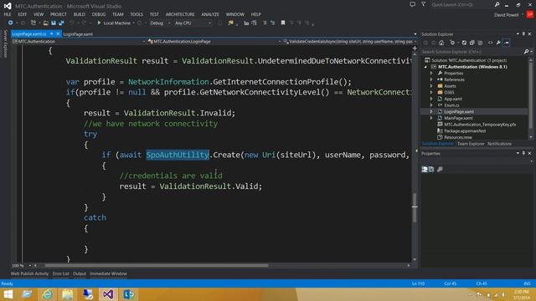Click the Alphabetical sort icon in Properties panel
Image resolution: width=536 pixels, height=301 pixels.
point(432,169)
